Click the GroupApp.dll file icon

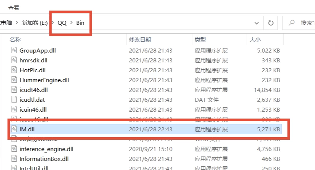point(14,50)
